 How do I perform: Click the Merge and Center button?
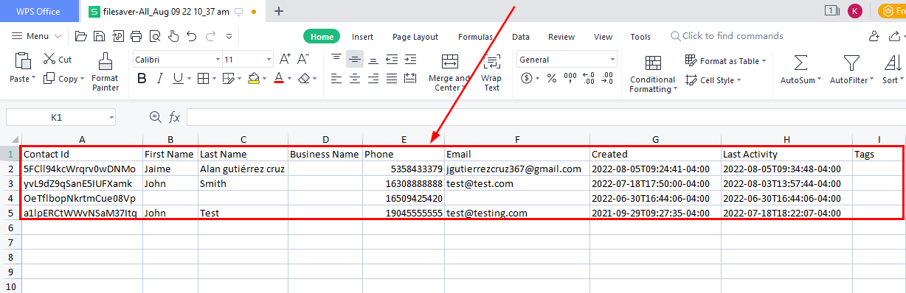[449, 72]
